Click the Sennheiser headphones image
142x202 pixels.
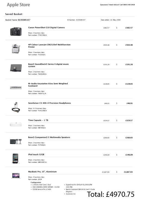coord(16,107)
